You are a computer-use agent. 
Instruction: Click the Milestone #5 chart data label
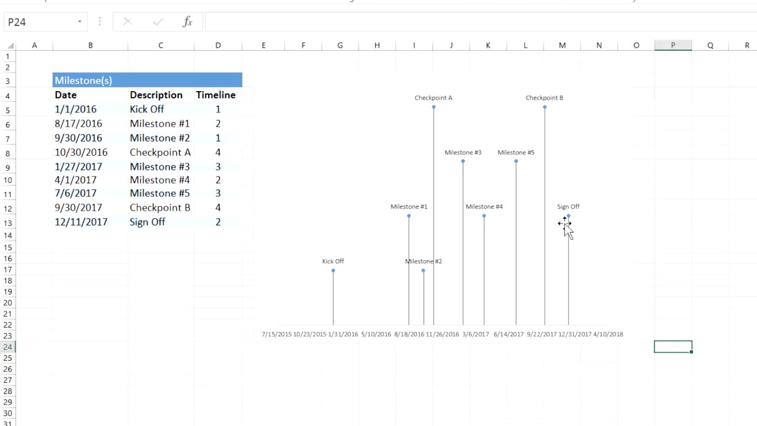(x=516, y=152)
